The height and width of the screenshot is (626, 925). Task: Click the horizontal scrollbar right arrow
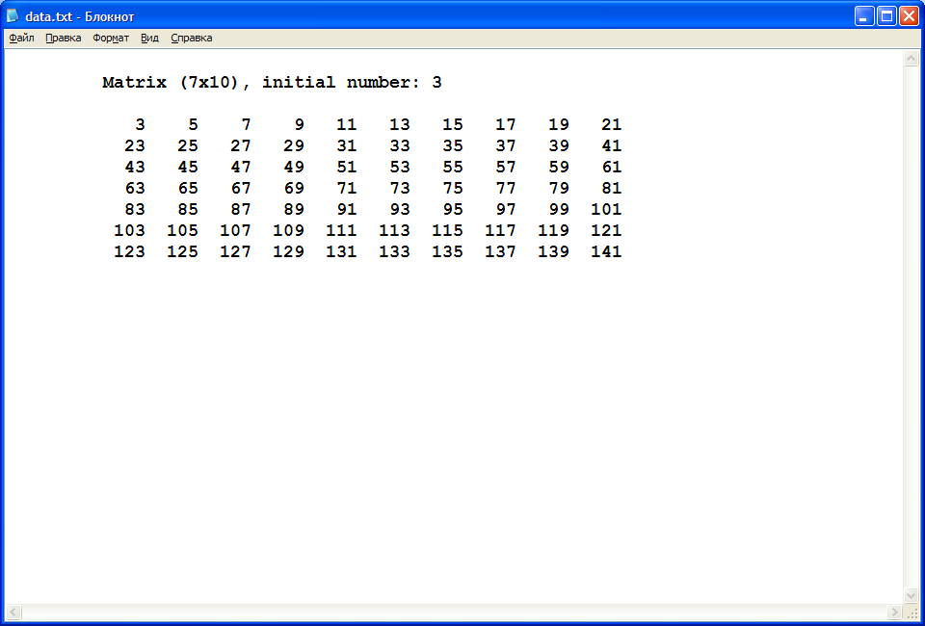click(895, 612)
